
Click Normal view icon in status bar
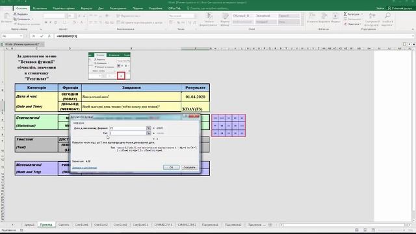(357, 230)
